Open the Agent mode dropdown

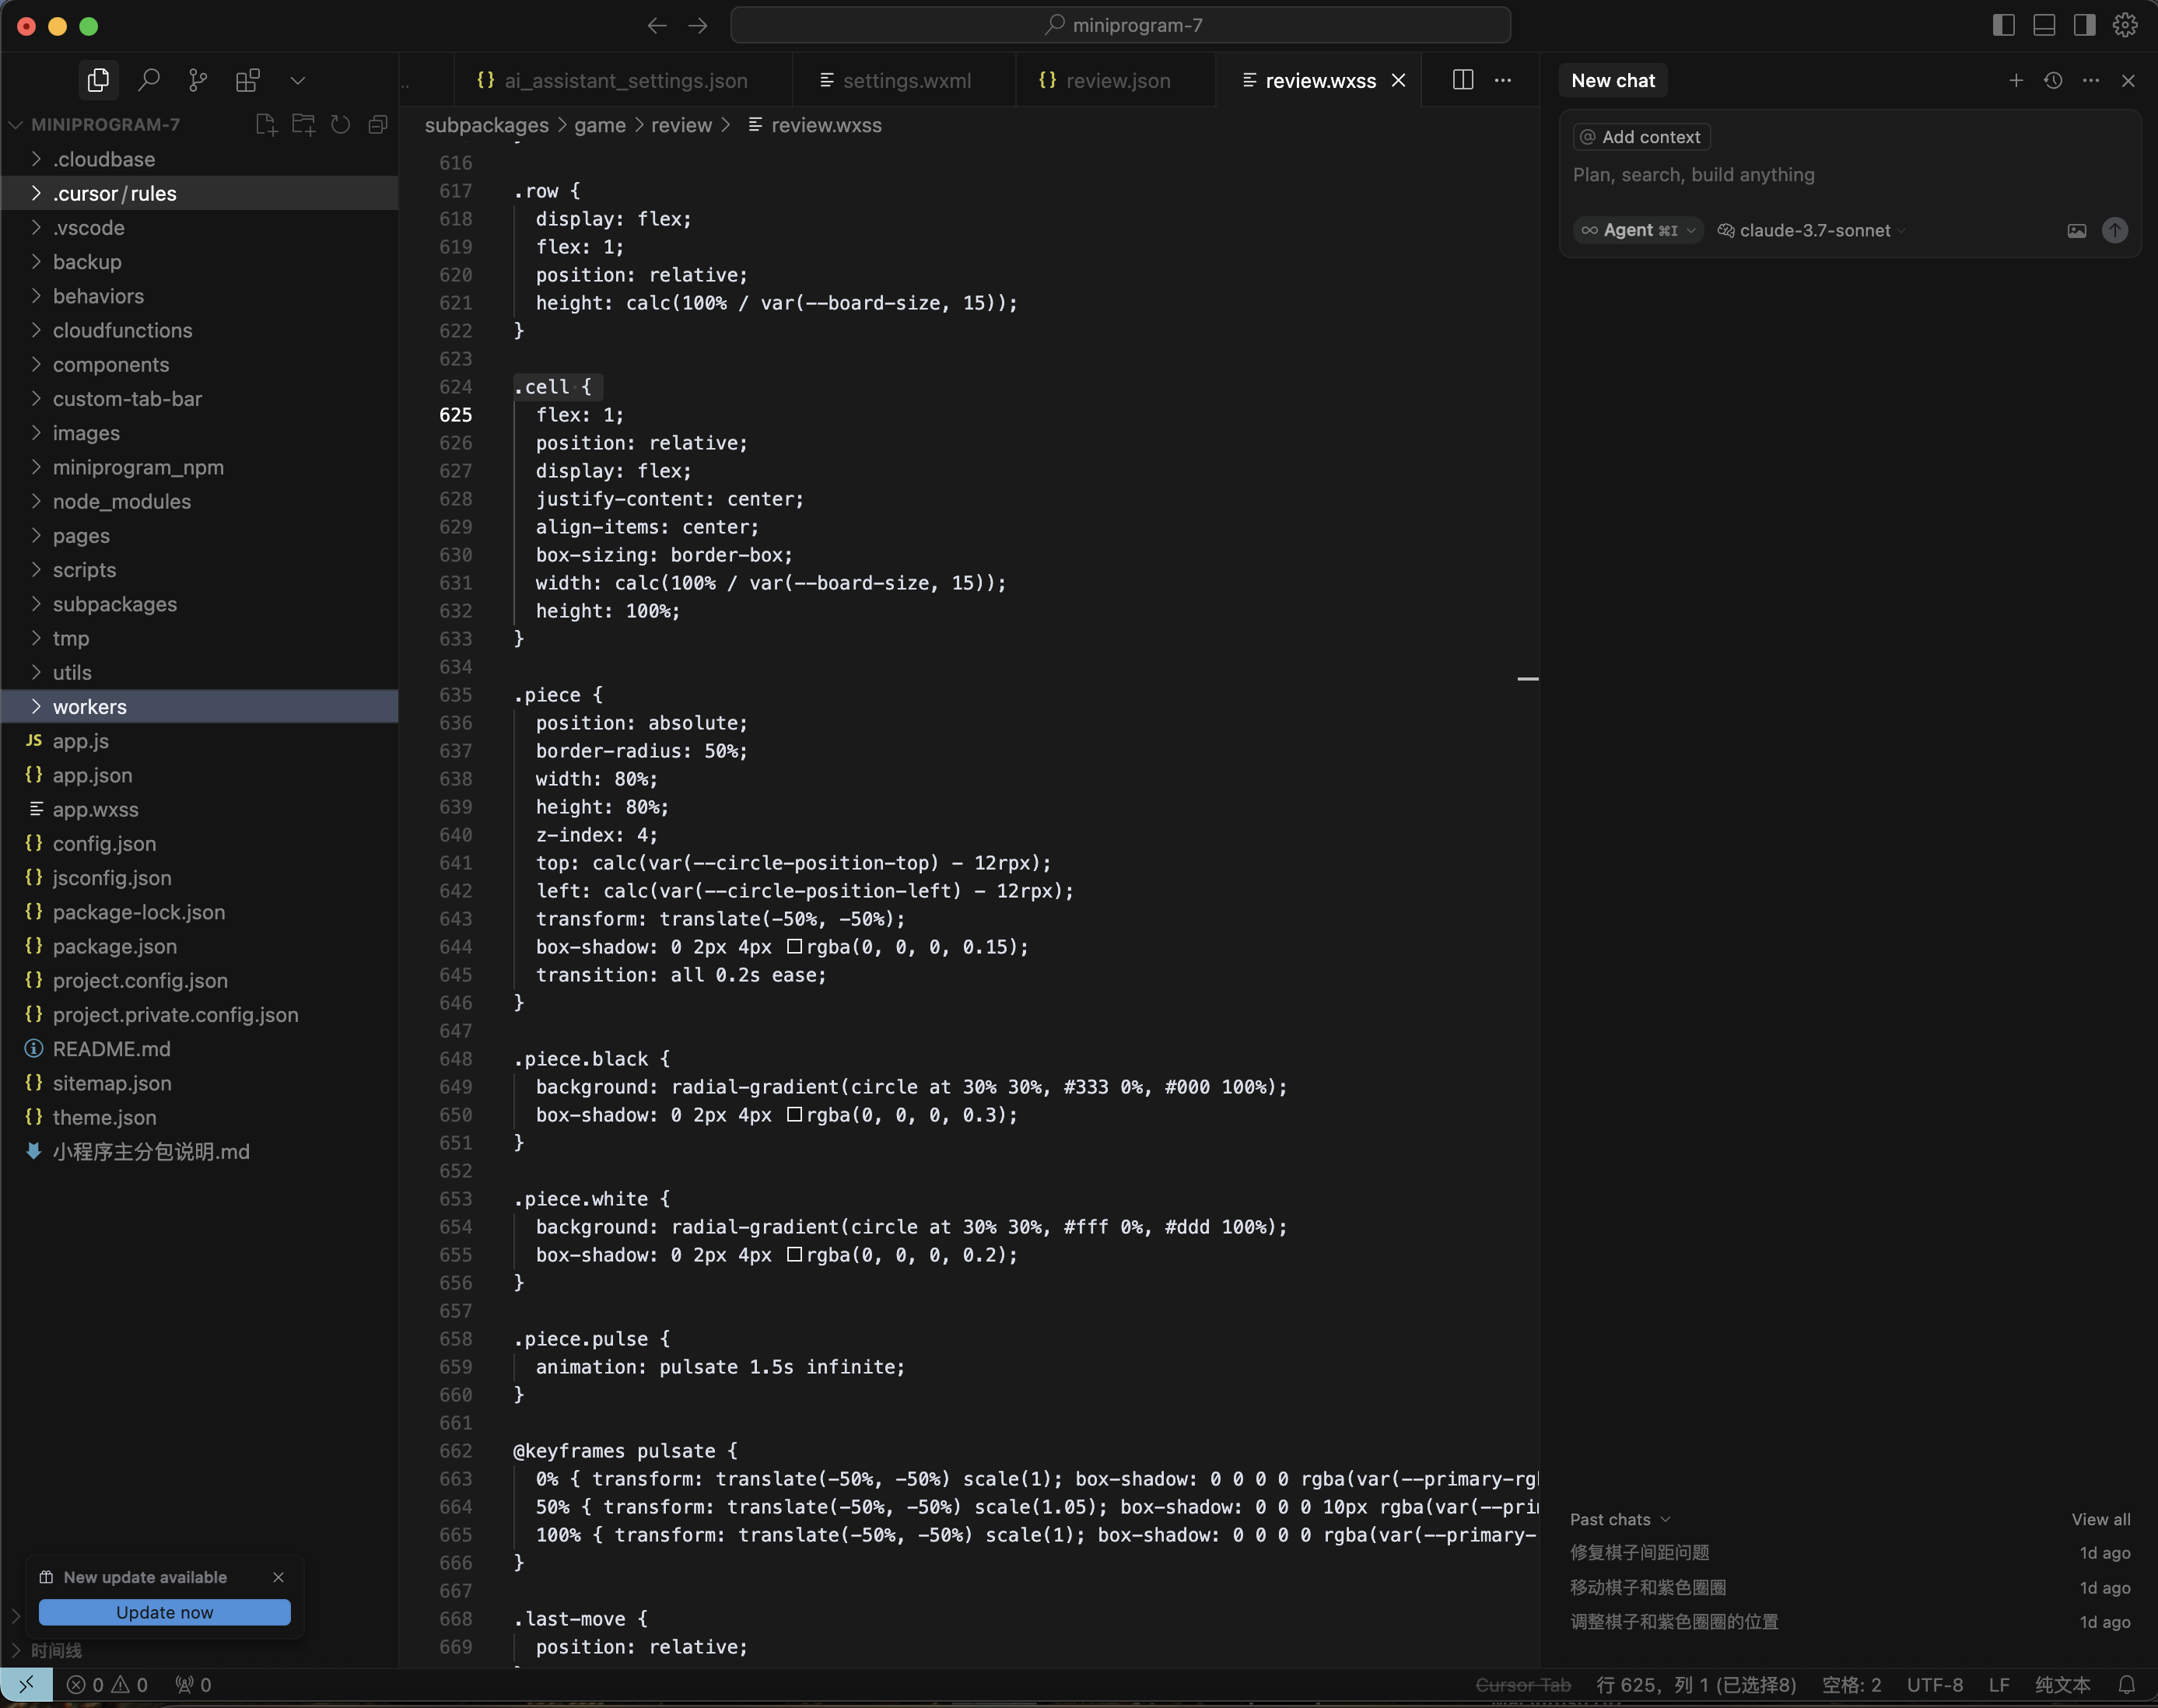(x=1638, y=231)
